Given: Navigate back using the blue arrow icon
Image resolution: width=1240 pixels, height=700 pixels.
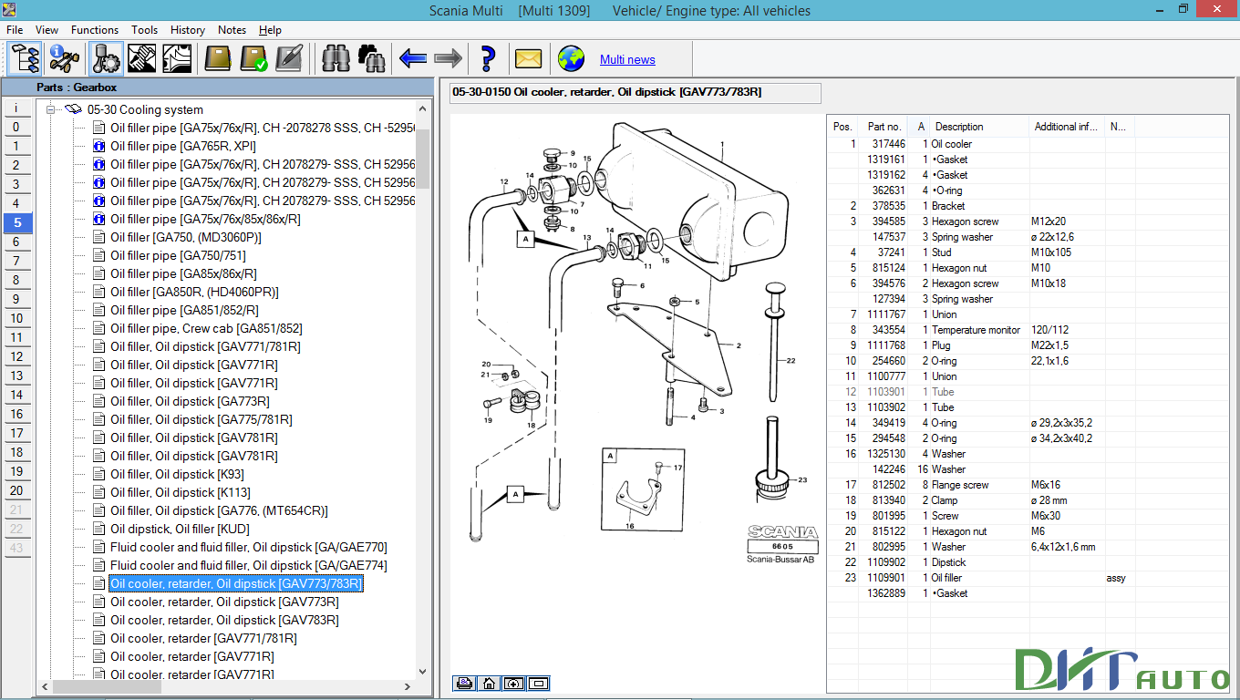Looking at the screenshot, I should point(411,58).
